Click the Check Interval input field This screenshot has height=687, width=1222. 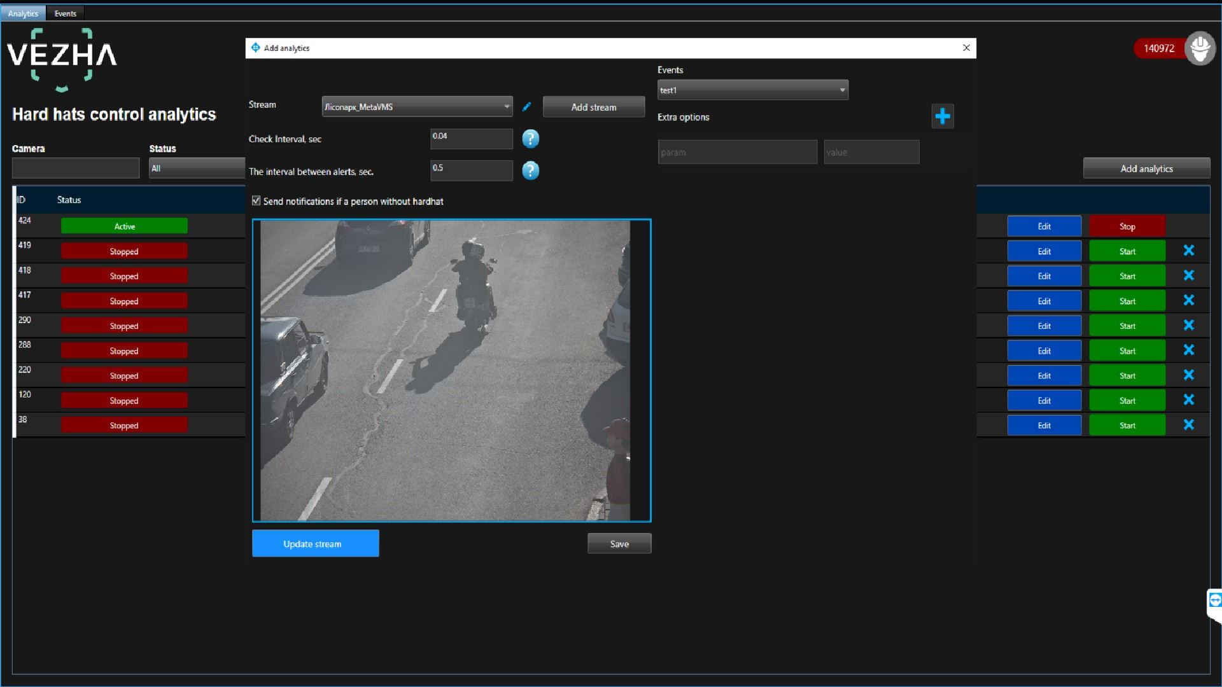click(x=472, y=139)
